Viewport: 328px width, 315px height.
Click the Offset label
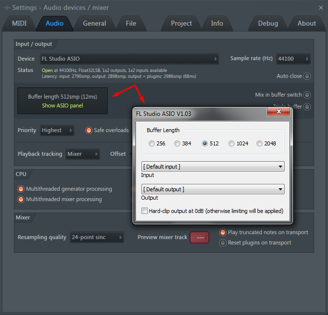118,154
